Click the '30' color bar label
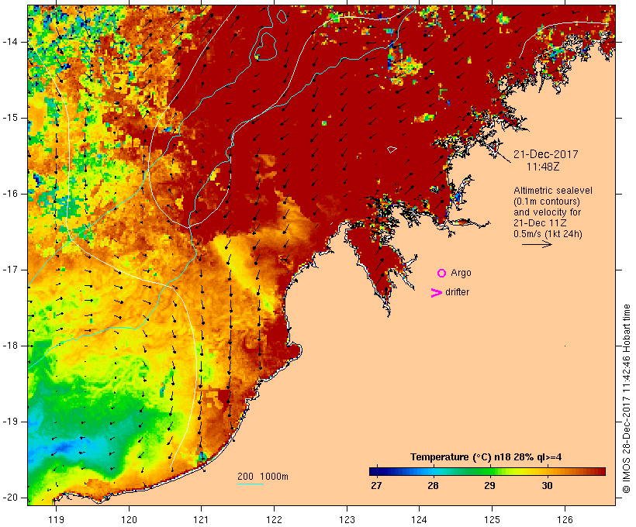This screenshot has width=636, height=527. (x=547, y=486)
